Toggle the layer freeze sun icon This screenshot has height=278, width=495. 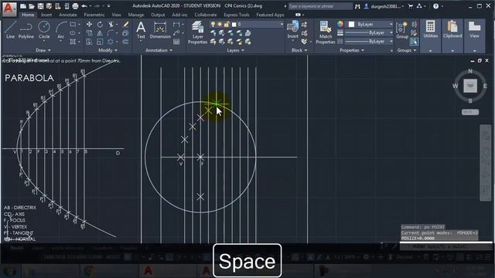(220, 24)
